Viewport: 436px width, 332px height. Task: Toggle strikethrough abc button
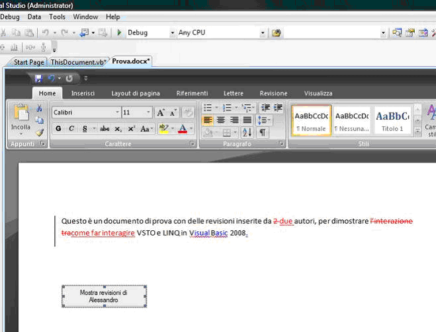click(x=105, y=128)
